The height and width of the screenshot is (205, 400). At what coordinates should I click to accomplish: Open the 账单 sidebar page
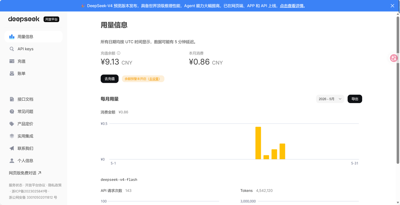click(33, 73)
